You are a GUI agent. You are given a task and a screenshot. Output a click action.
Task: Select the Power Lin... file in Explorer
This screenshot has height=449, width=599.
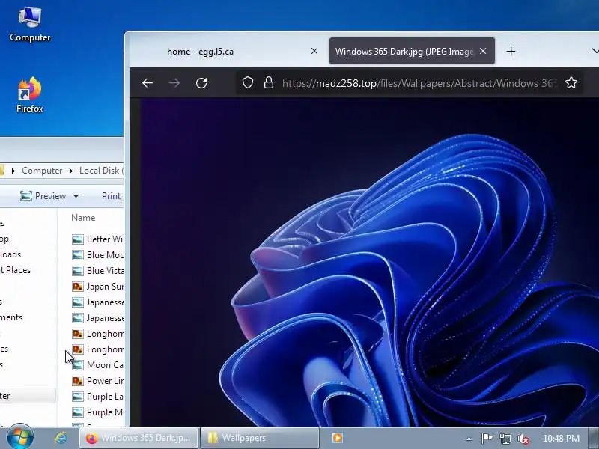click(x=97, y=381)
